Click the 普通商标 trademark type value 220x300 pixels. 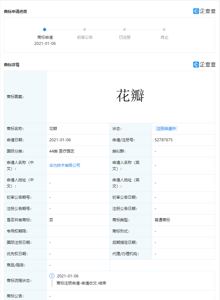pyautogui.click(x=162, y=220)
